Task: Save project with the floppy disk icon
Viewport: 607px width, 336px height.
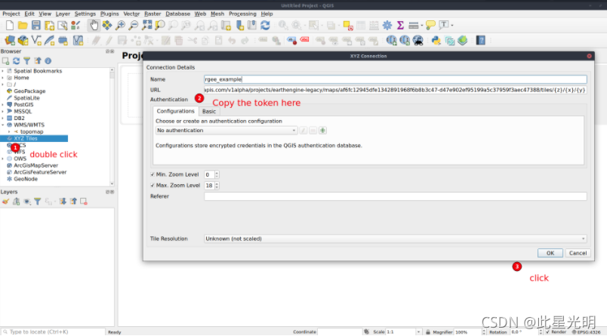Action: (36, 26)
